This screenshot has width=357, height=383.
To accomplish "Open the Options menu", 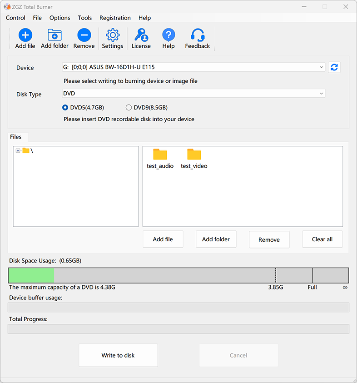I will 60,18.
